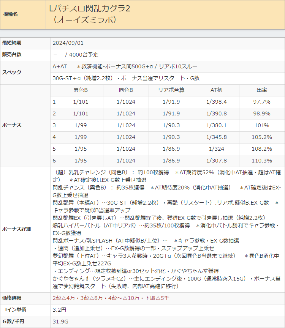Click the G数/千円 row label
285x328 pixels.
13,321
